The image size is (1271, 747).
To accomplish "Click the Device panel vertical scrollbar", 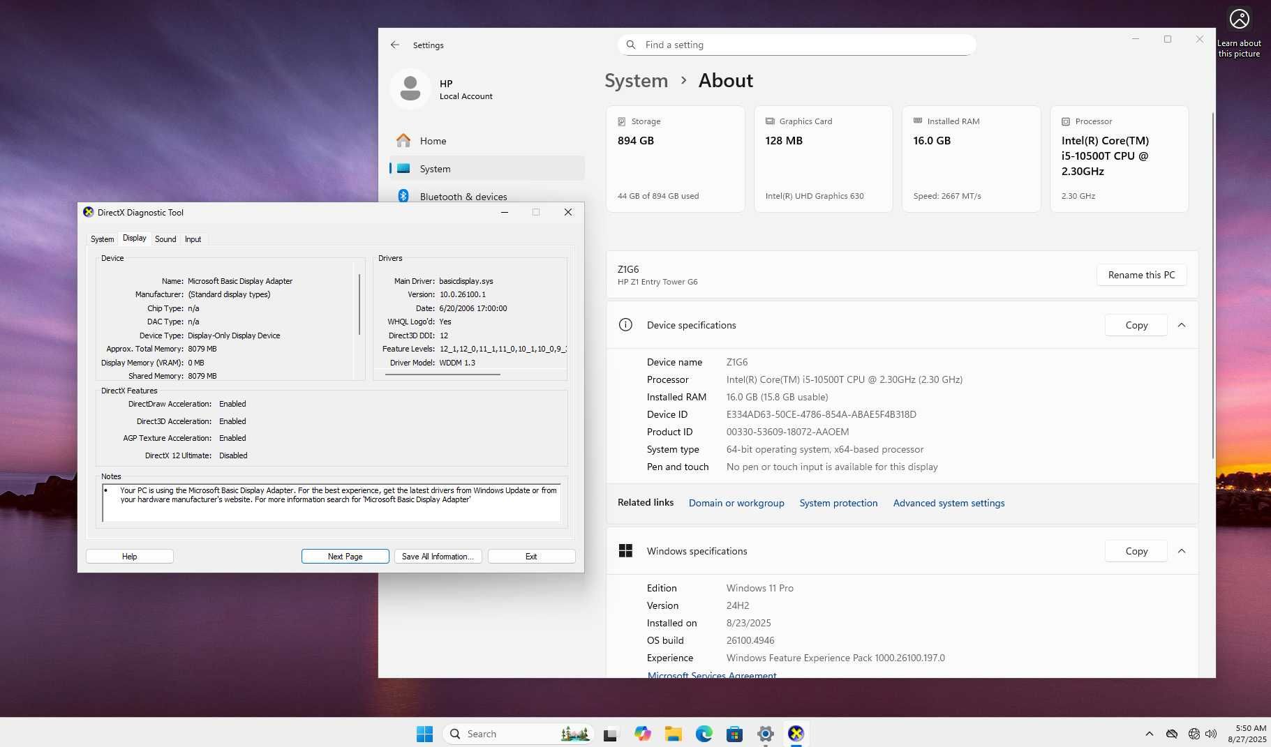I will [x=359, y=304].
